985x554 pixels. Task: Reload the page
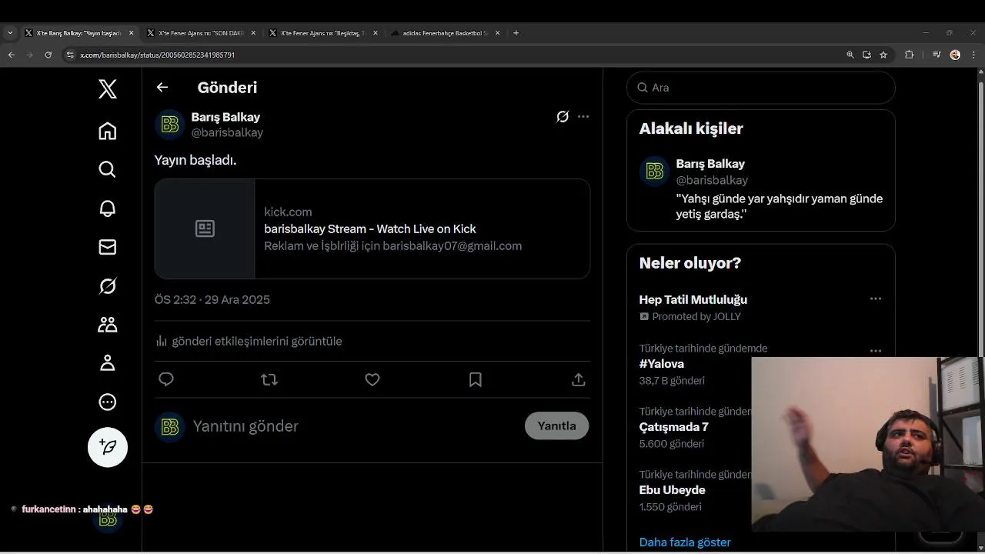pos(48,55)
